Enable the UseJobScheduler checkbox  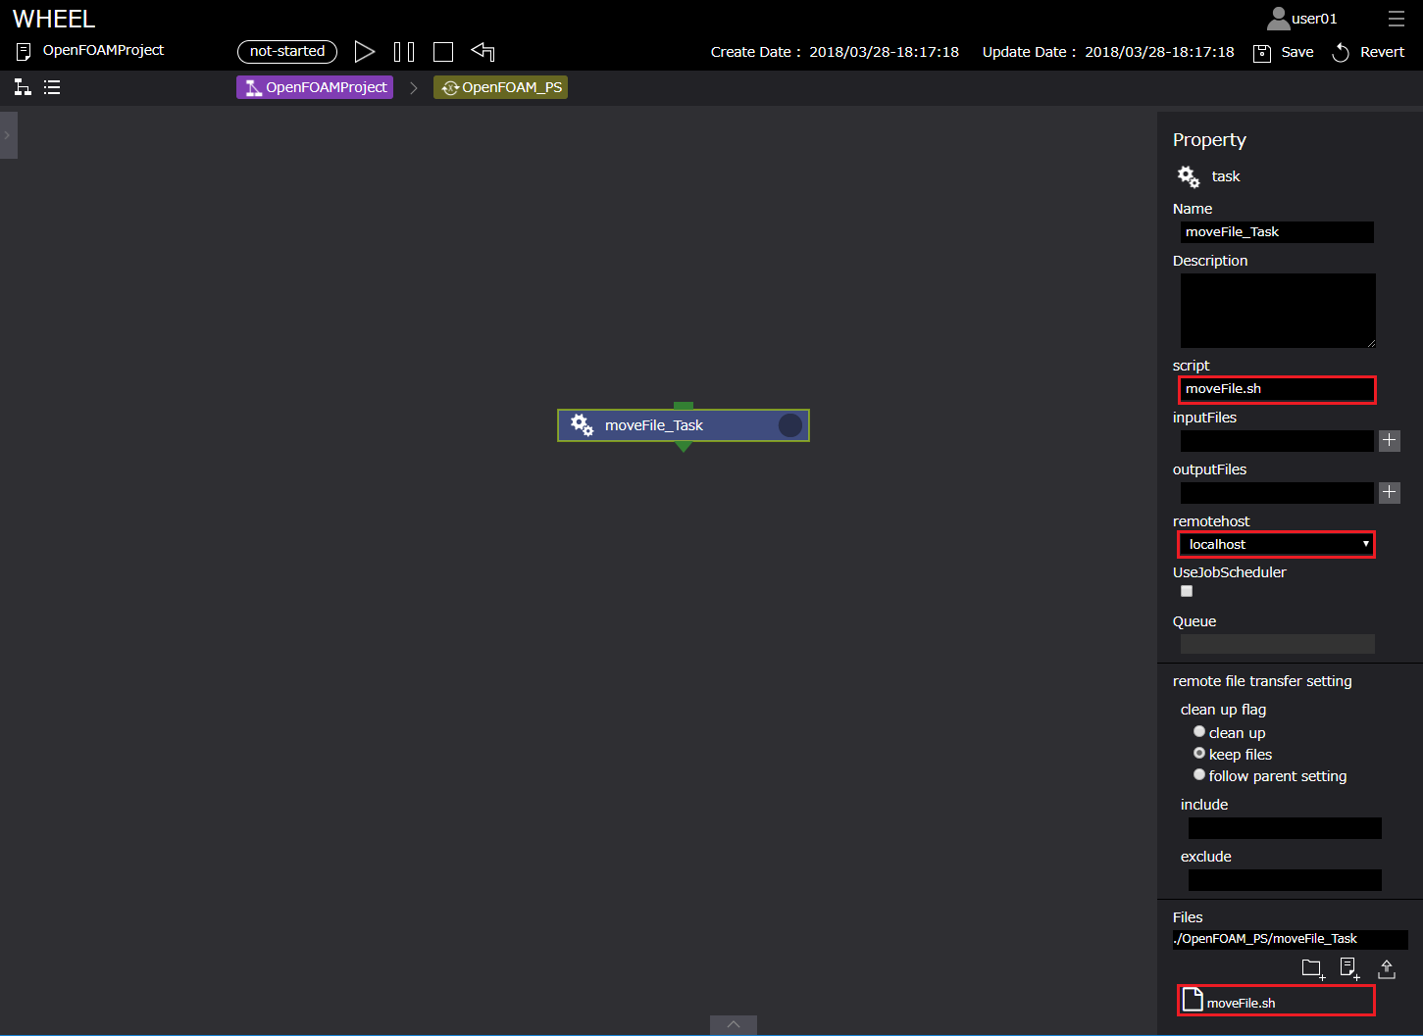click(x=1187, y=591)
